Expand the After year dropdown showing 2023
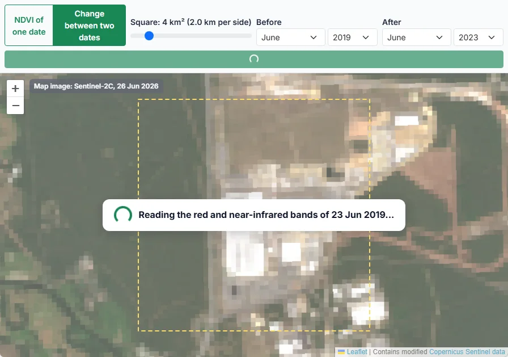508x357 pixels. click(478, 37)
